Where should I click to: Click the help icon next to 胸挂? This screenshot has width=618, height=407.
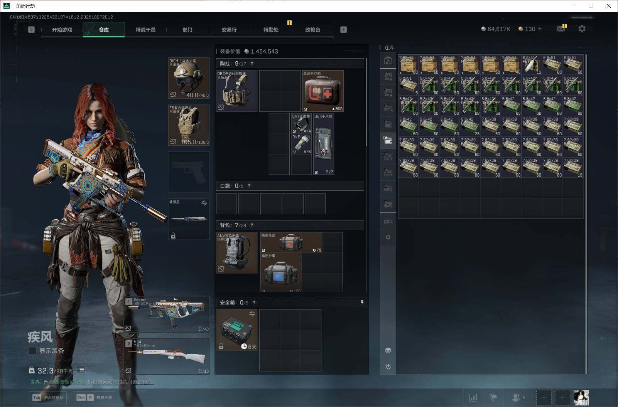coord(252,64)
